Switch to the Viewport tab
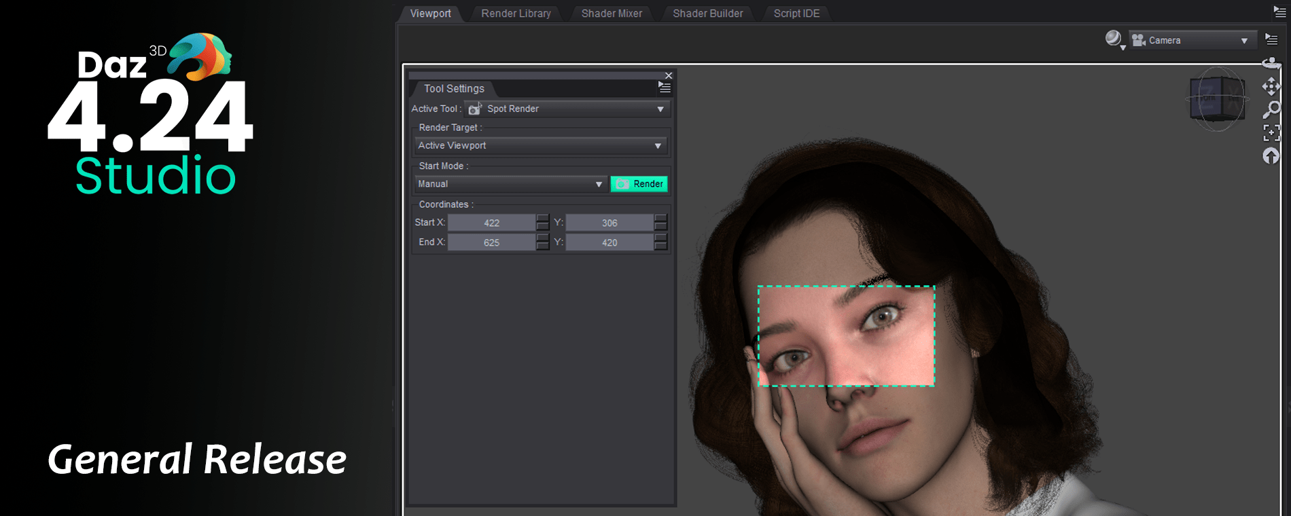Screen dimensions: 1291x516 point(430,14)
